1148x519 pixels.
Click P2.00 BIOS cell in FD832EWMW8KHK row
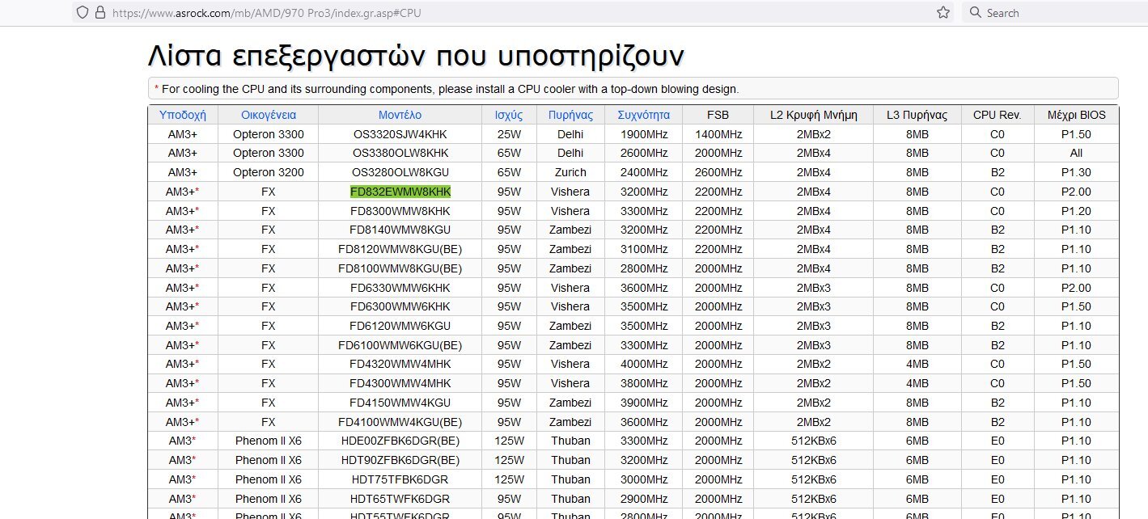point(1076,192)
